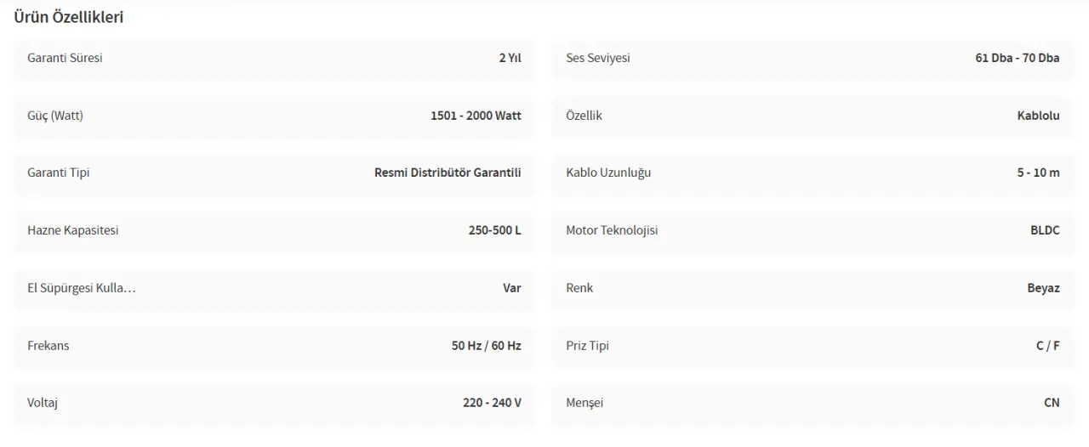Image resolution: width=1089 pixels, height=447 pixels.
Task: Select the BLDC motor value
Action: pyautogui.click(x=1045, y=230)
